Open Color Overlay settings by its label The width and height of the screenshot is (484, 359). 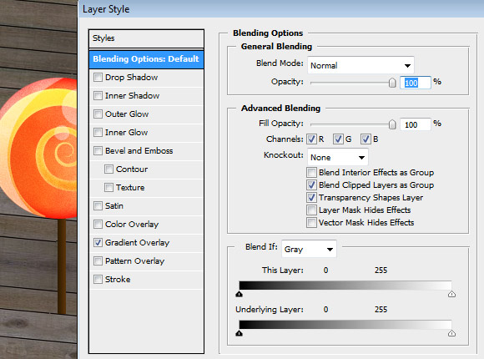click(x=132, y=225)
